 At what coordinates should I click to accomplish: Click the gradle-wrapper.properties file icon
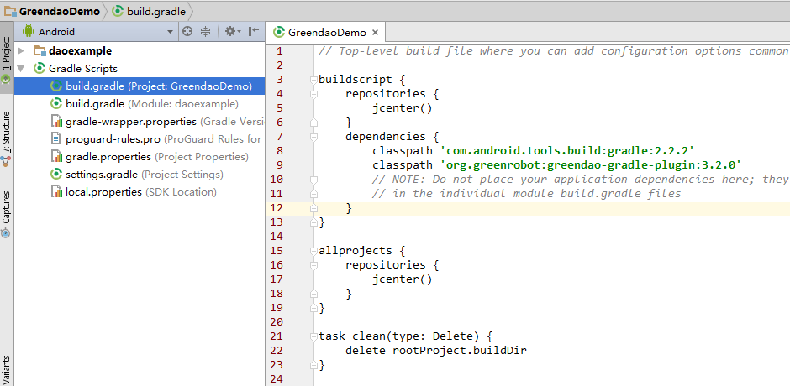(56, 122)
